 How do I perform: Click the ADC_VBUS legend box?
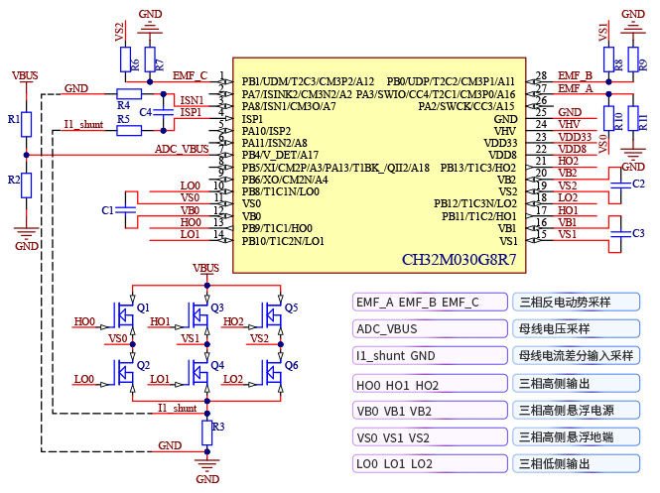pos(429,329)
